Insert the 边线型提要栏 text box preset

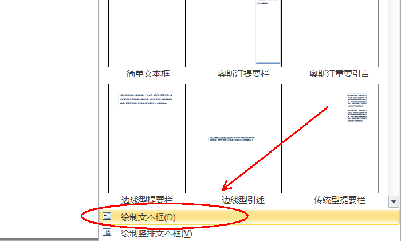pyautogui.click(x=147, y=138)
